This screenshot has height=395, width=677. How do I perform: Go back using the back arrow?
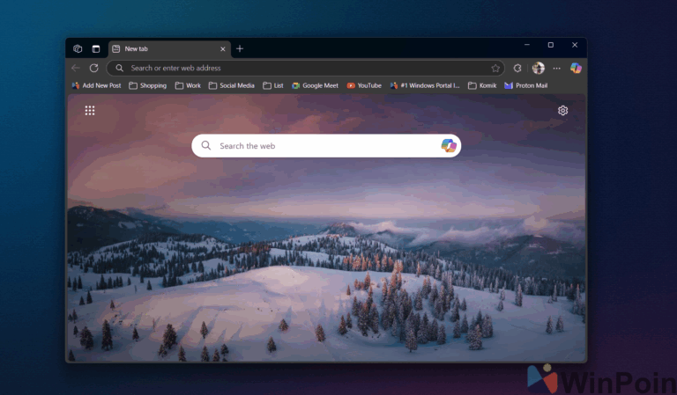pos(76,68)
